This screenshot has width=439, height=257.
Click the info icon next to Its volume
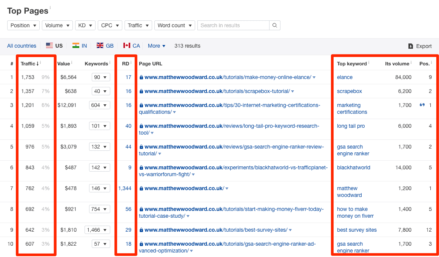pyautogui.click(x=411, y=62)
